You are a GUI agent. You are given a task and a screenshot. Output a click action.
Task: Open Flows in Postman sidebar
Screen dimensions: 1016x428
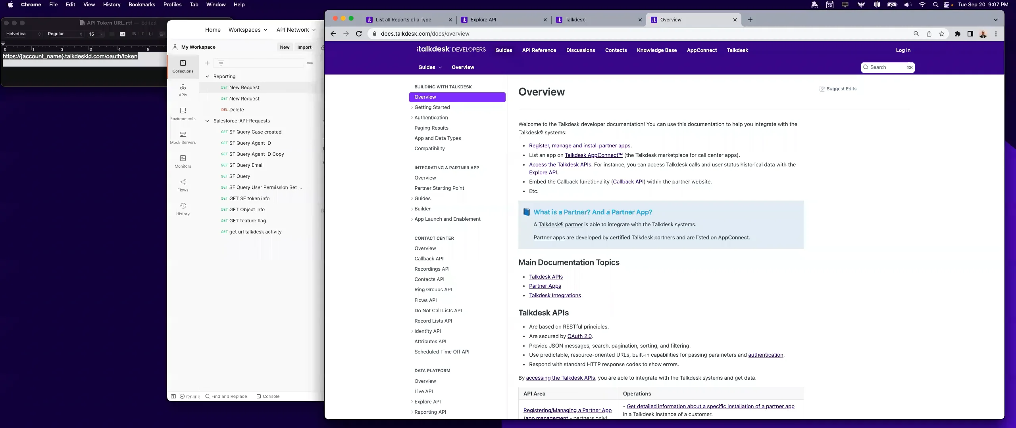tap(183, 185)
